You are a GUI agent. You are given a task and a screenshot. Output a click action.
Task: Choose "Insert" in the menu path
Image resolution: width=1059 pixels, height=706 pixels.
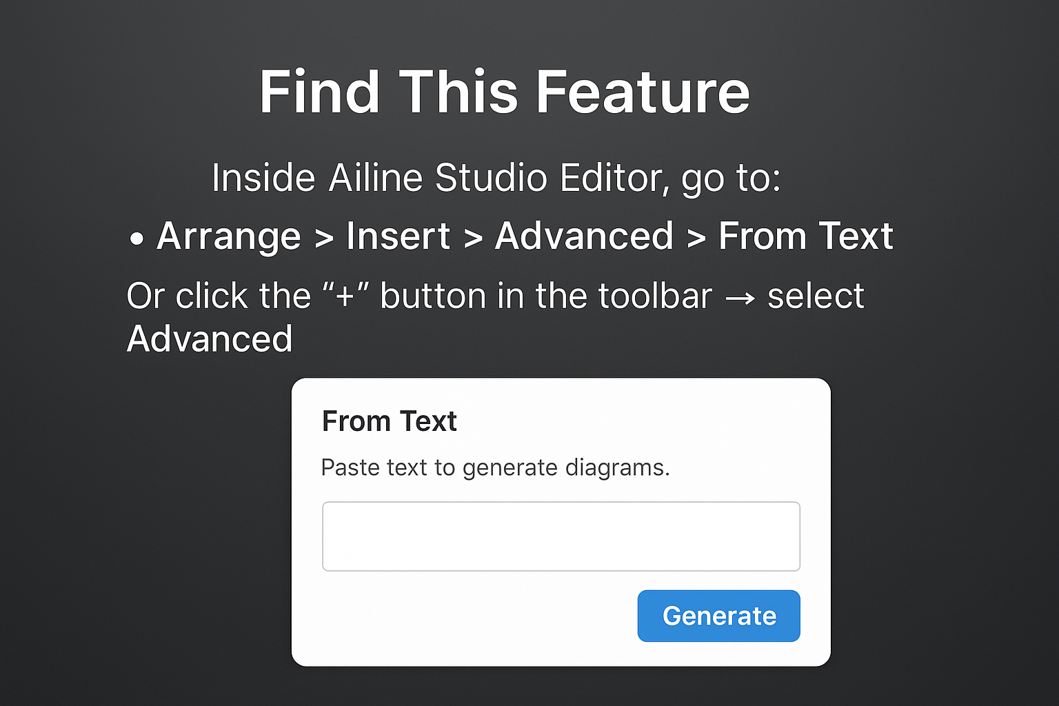[x=398, y=236]
